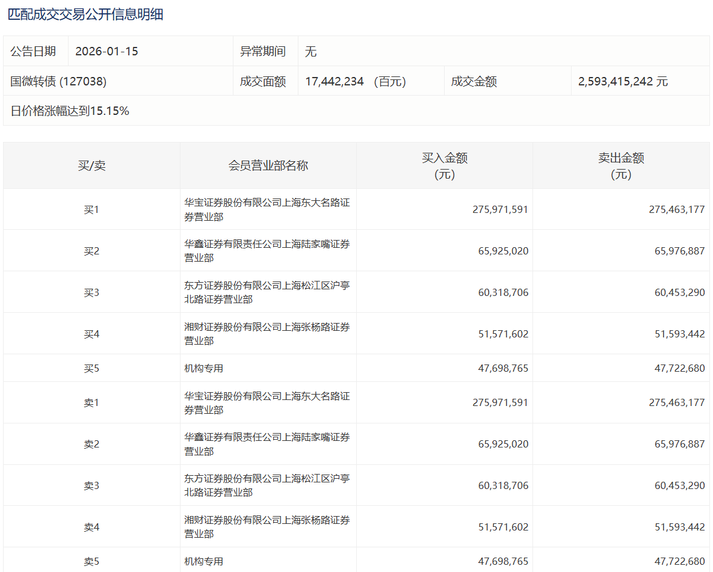
Task: Click the 买入金额 (元) column header
Action: click(444, 166)
